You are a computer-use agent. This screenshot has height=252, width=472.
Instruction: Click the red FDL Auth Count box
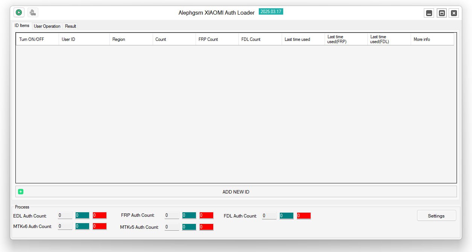click(x=304, y=216)
